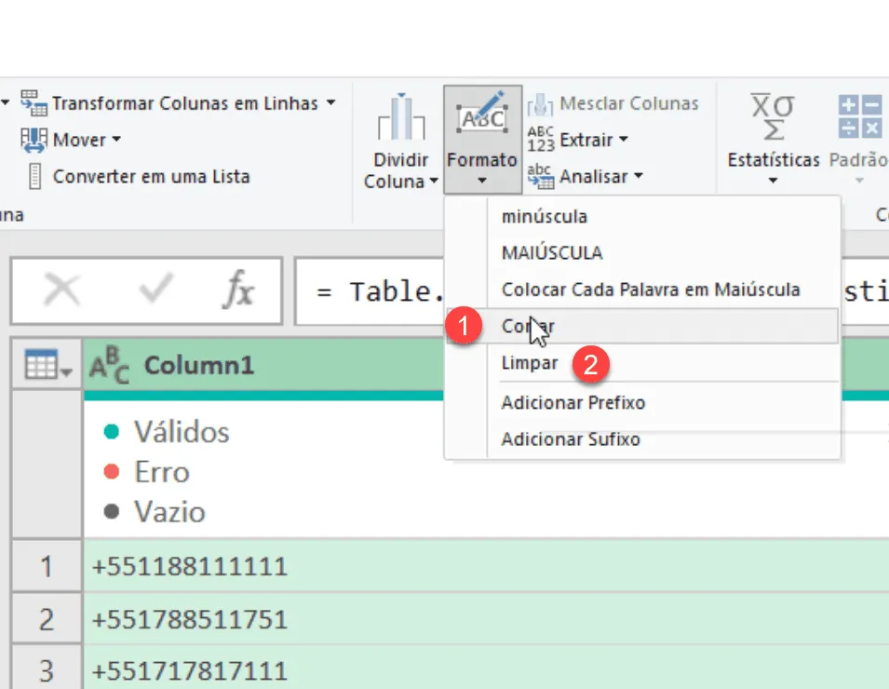
Task: Click inside the formula bar field
Action: coord(591,291)
